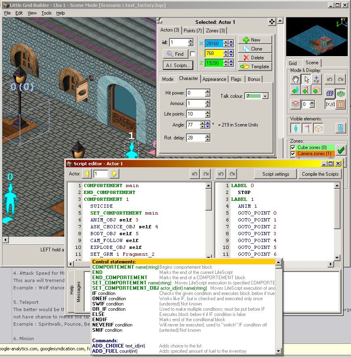Click the New actor button
This screenshot has height=358, width=351.
(255, 40)
